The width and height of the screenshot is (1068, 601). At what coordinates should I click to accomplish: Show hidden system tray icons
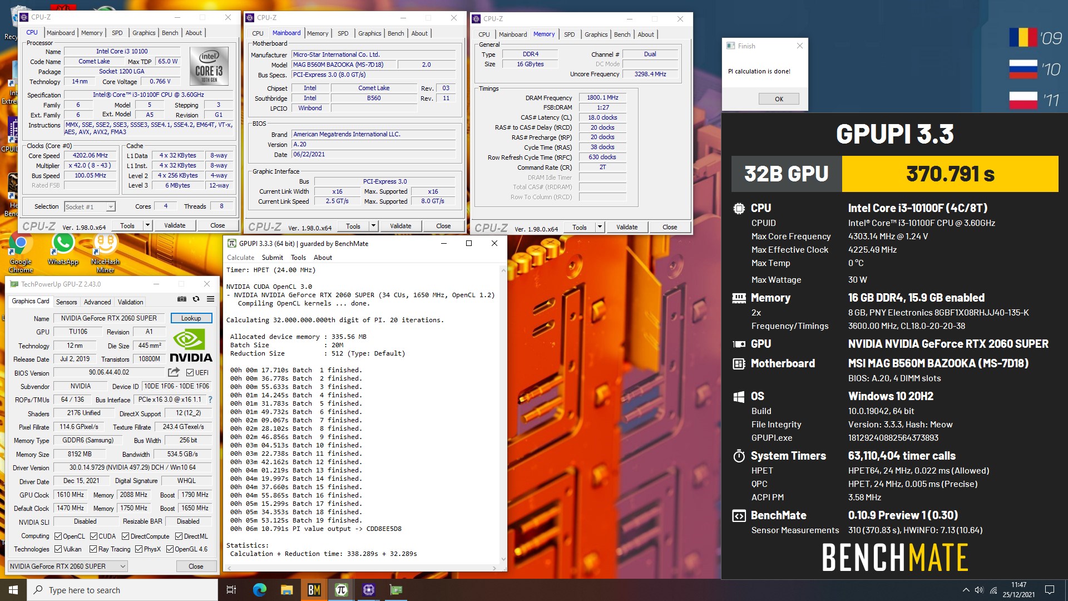[x=966, y=590]
